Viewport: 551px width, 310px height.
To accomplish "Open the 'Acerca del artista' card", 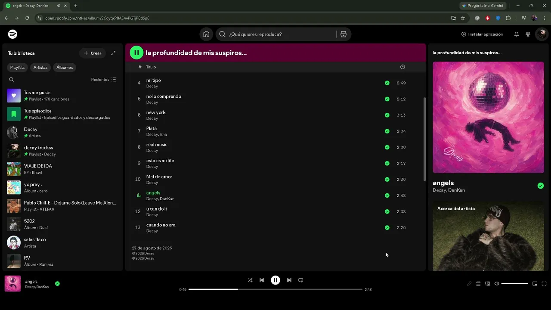I will pyautogui.click(x=488, y=236).
